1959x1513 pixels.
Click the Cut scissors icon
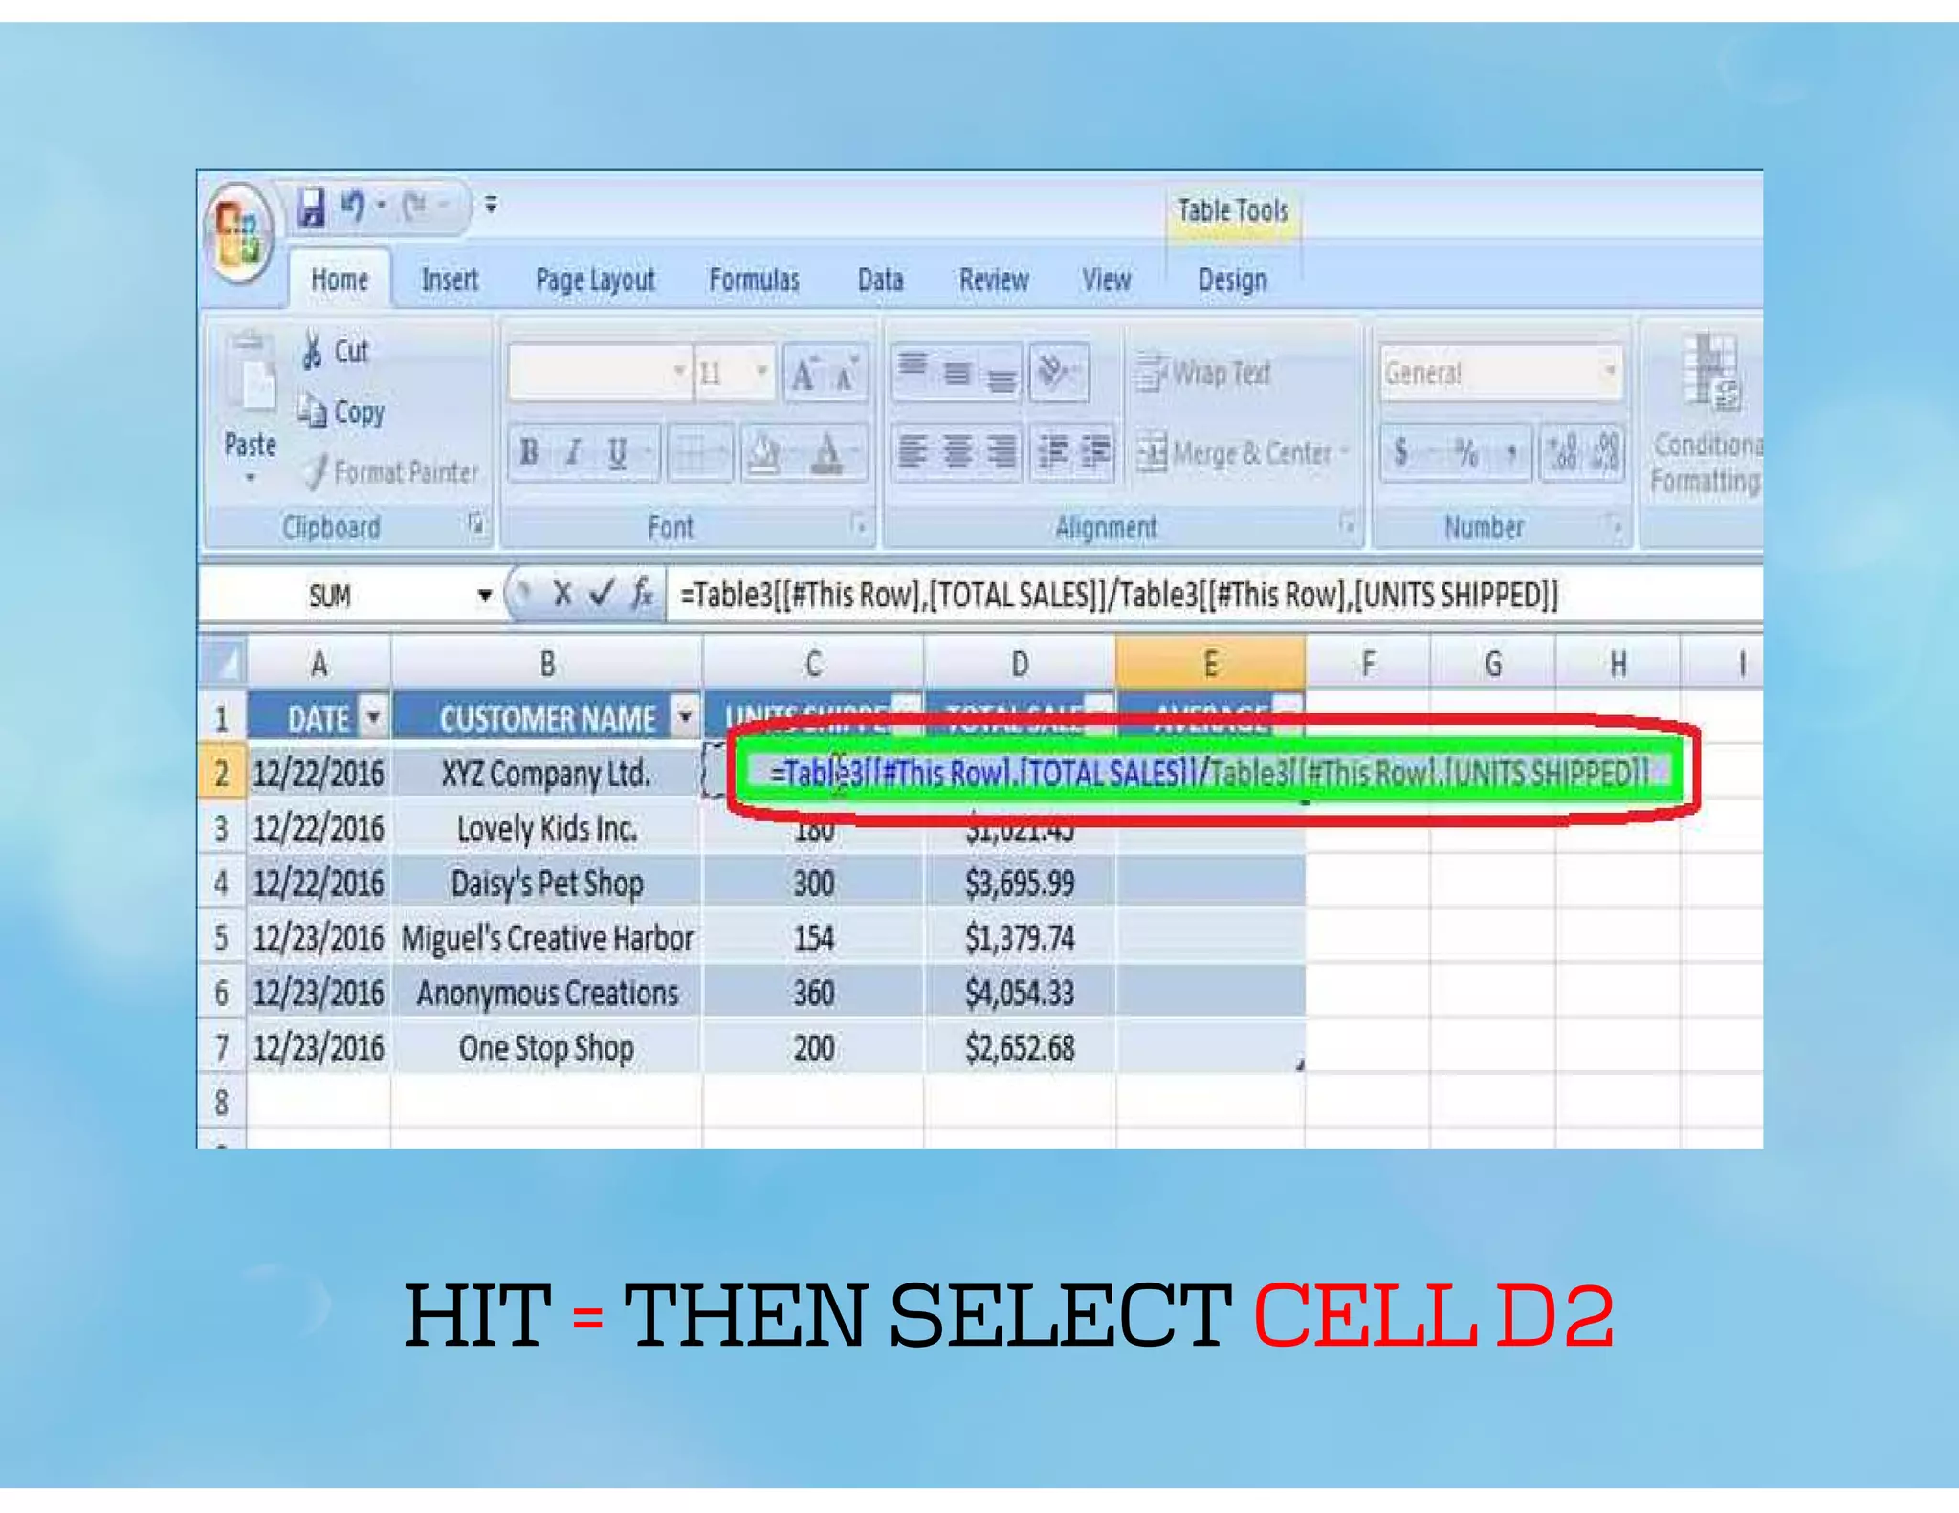(312, 351)
